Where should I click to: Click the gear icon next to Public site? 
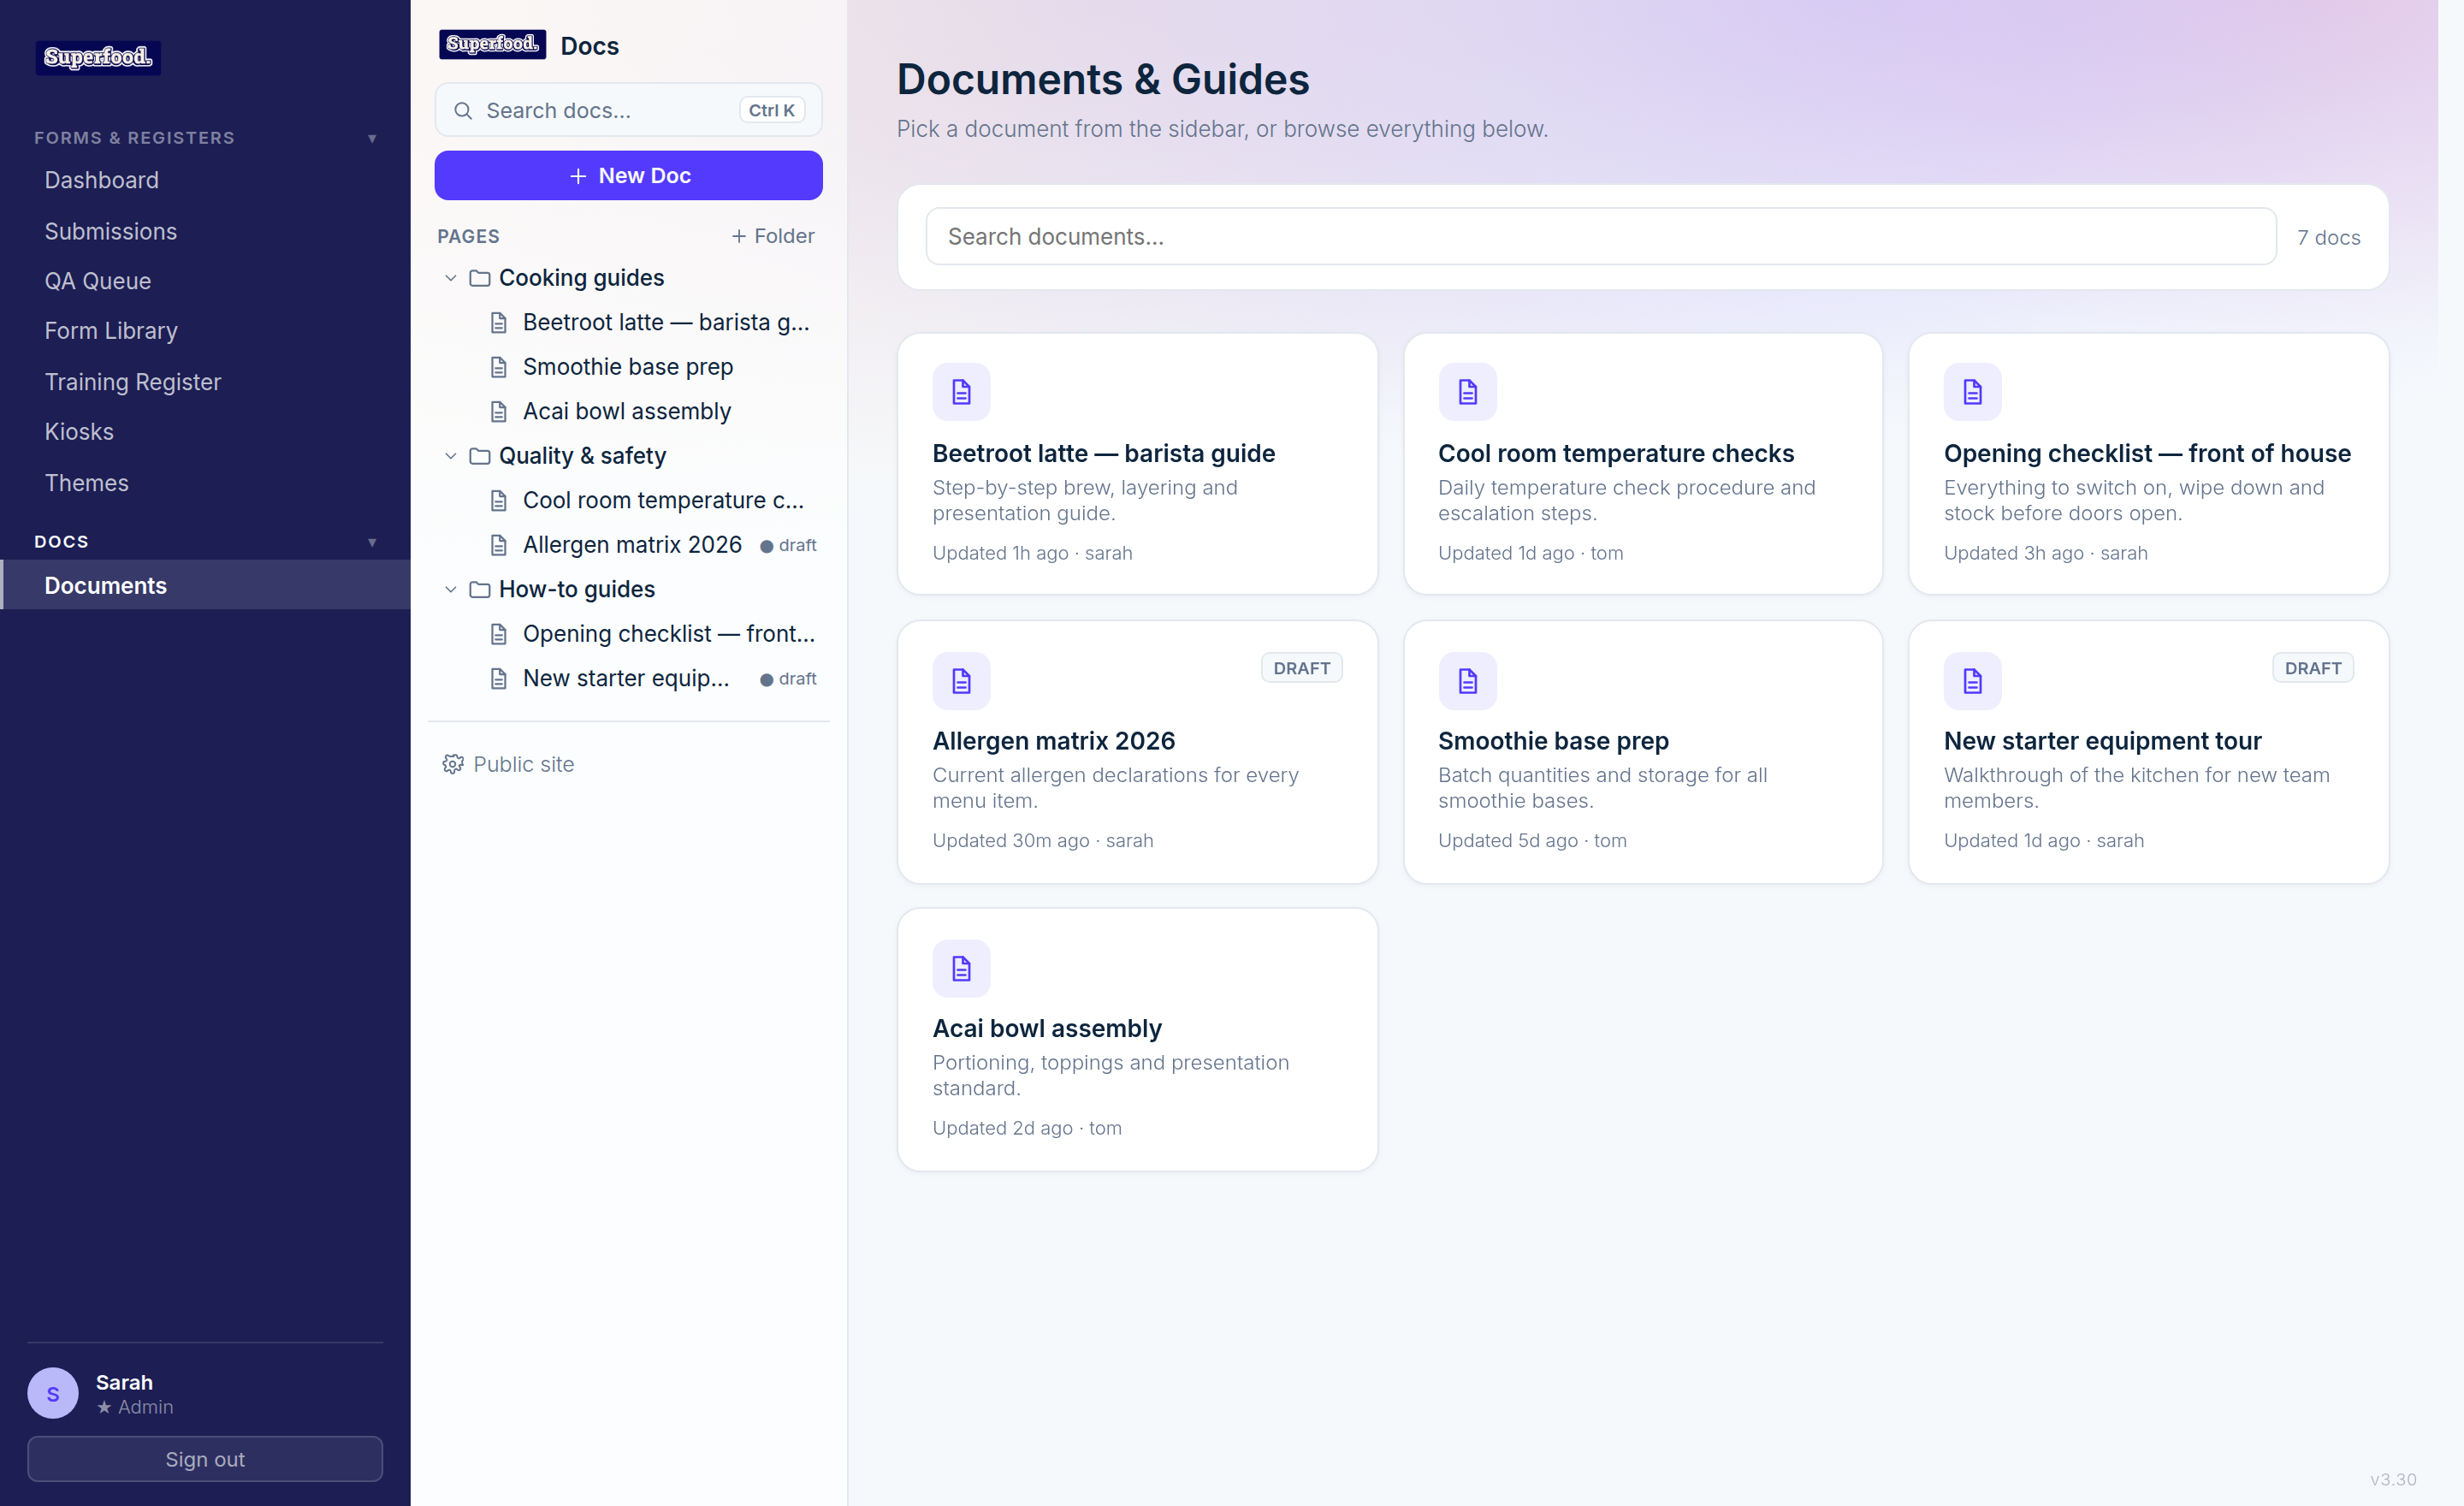(x=453, y=764)
